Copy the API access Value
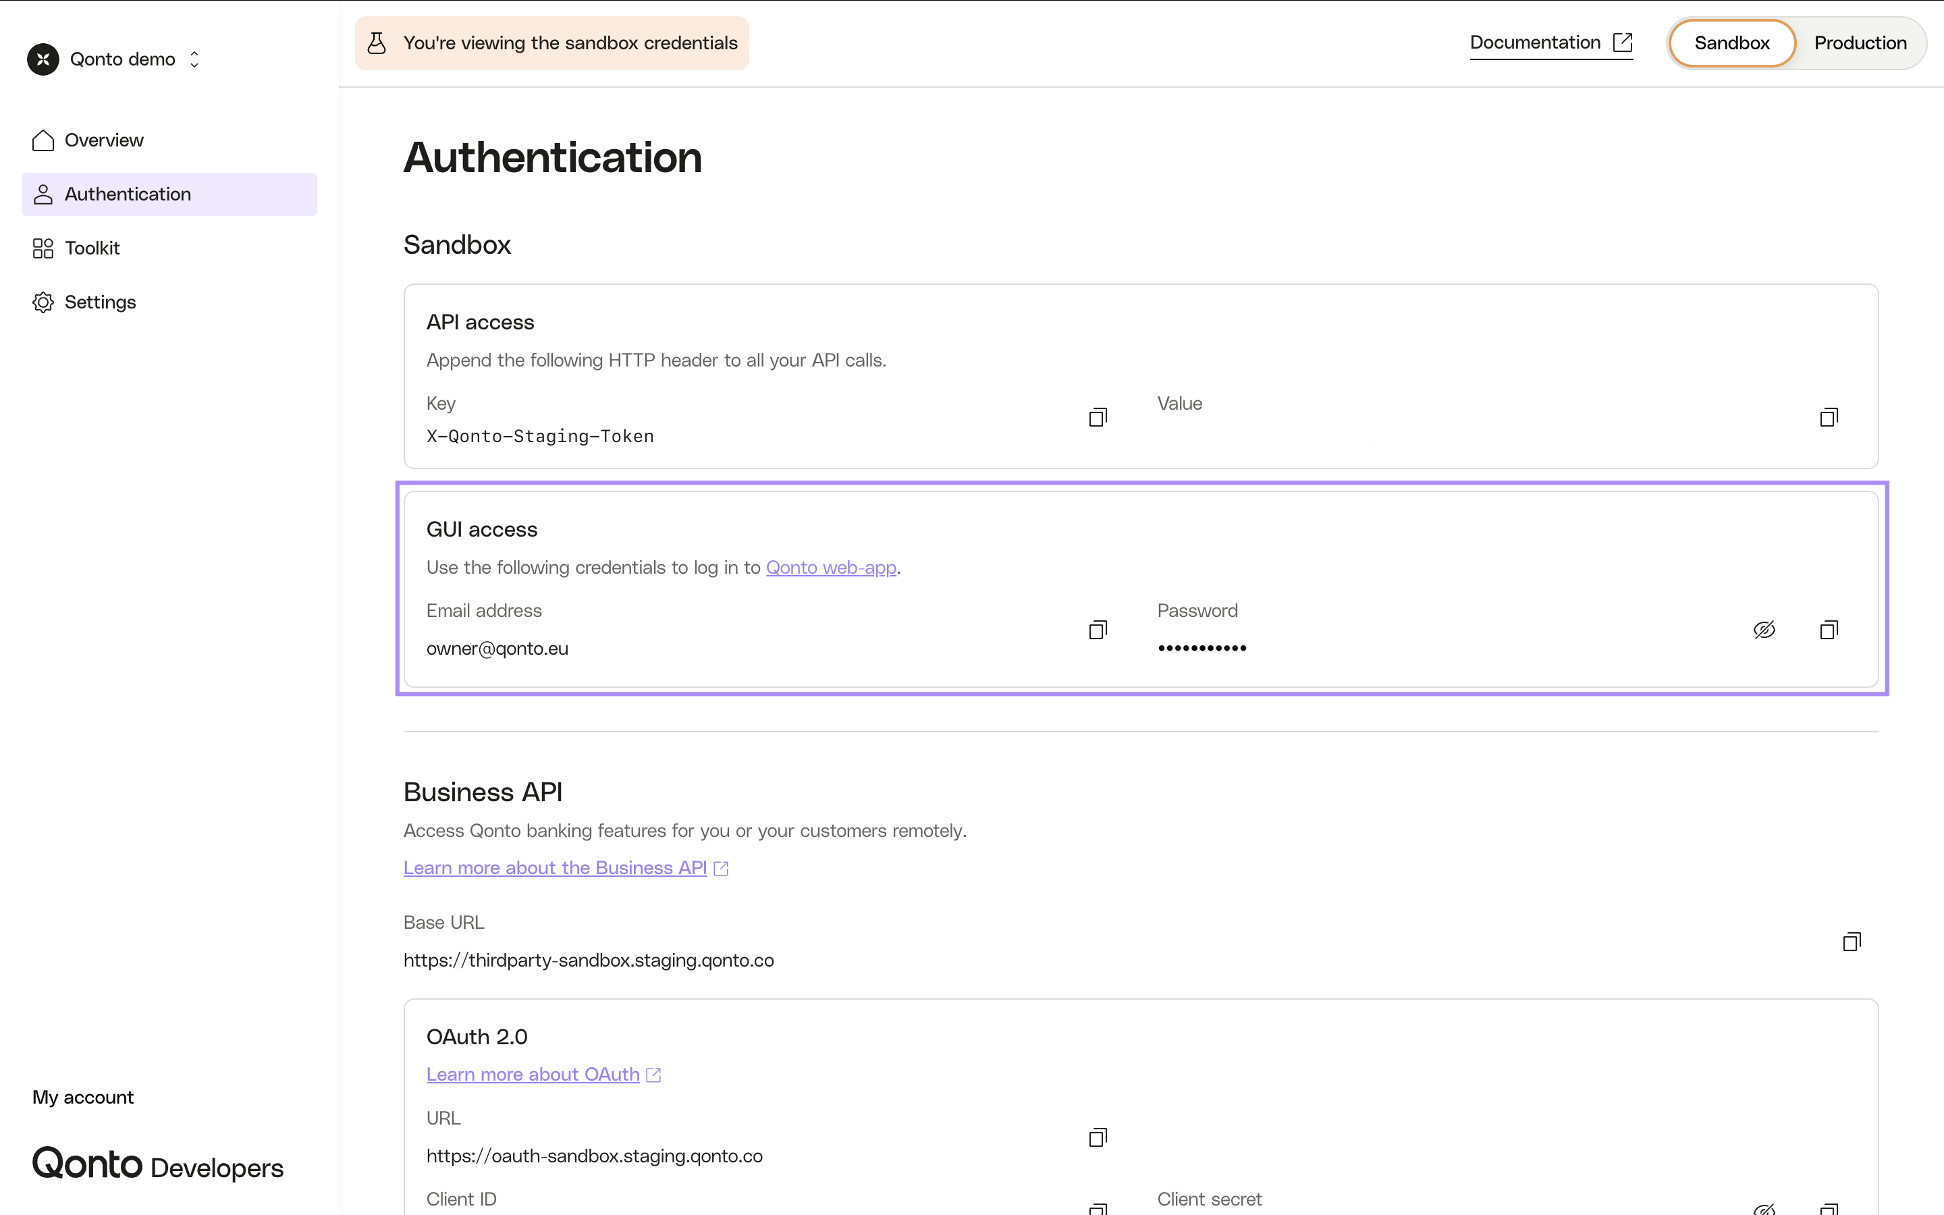Viewport: 1944px width, 1215px height. coord(1829,417)
